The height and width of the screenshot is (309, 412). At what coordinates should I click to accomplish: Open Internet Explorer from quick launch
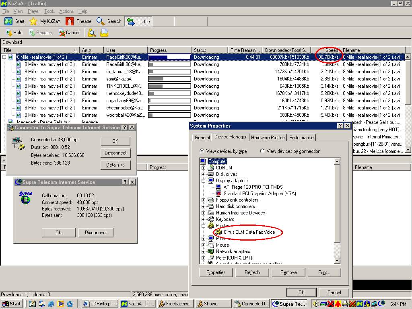51,304
